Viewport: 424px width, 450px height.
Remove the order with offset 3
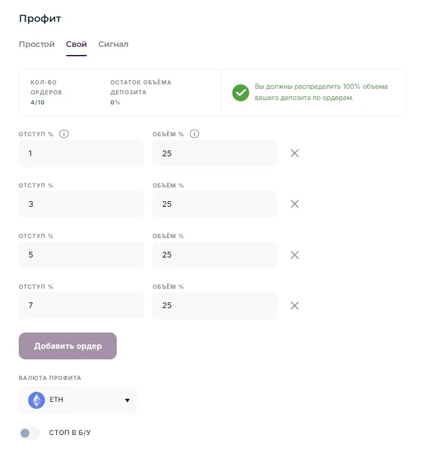[x=295, y=204]
